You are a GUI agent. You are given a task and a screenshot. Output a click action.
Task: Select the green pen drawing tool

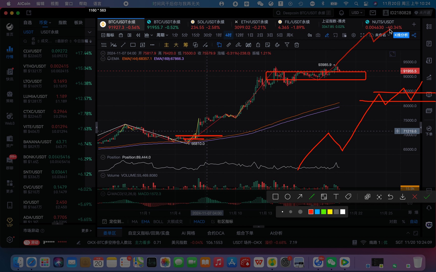[312, 197]
